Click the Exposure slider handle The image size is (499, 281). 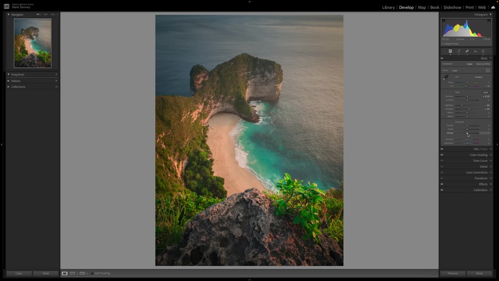click(468, 96)
